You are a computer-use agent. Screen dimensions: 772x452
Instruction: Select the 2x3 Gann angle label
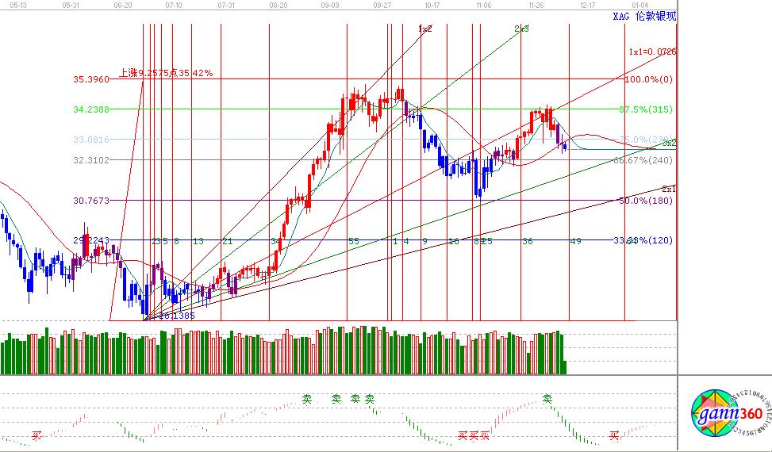(521, 29)
